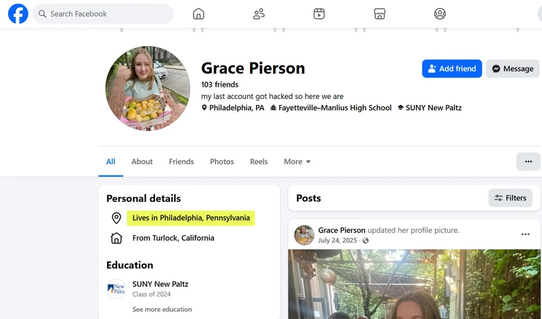This screenshot has height=319, width=542.
Task: Click the Class of 2024 text
Action: (151, 295)
